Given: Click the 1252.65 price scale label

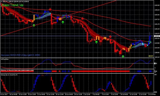Looking at the screenshot, I should pos(157,15).
